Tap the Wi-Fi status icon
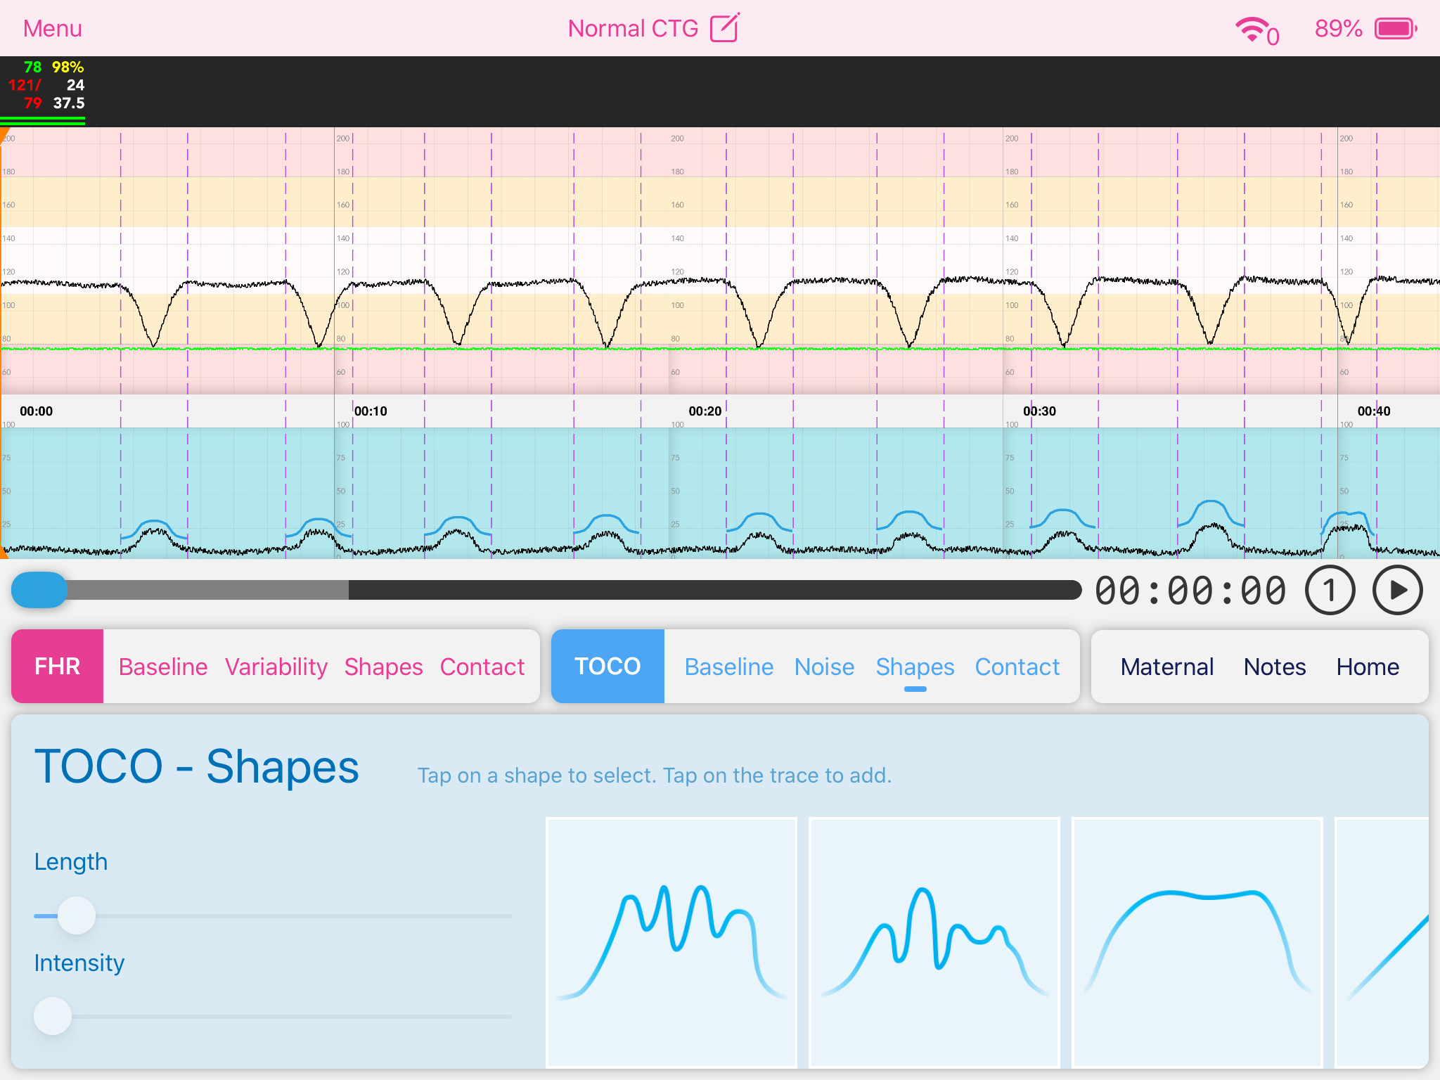 1253,30
